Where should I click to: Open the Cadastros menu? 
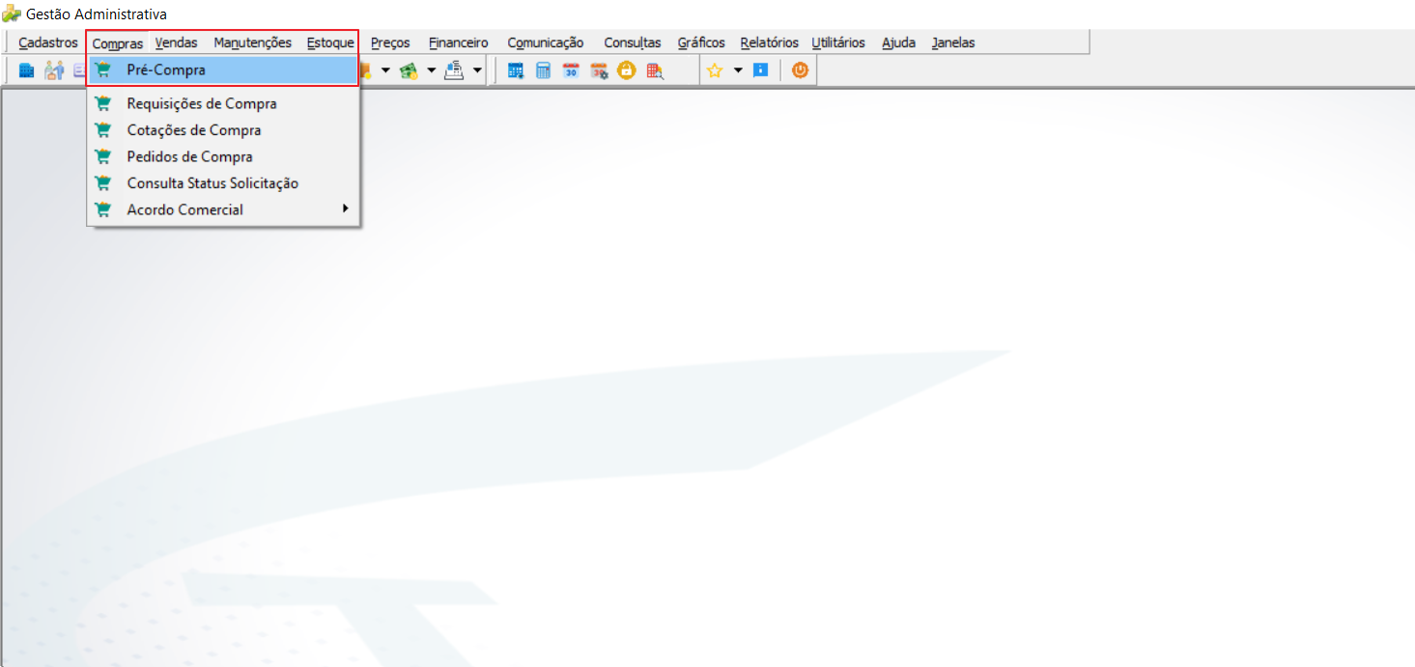click(48, 42)
